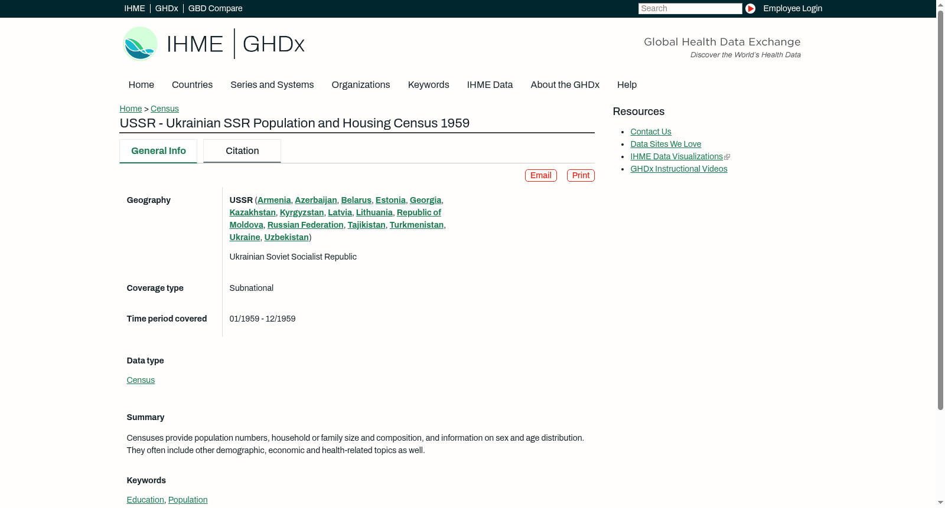945x508 pixels.
Task: Open the Kyrgyzstan geography link
Action: click(x=302, y=212)
